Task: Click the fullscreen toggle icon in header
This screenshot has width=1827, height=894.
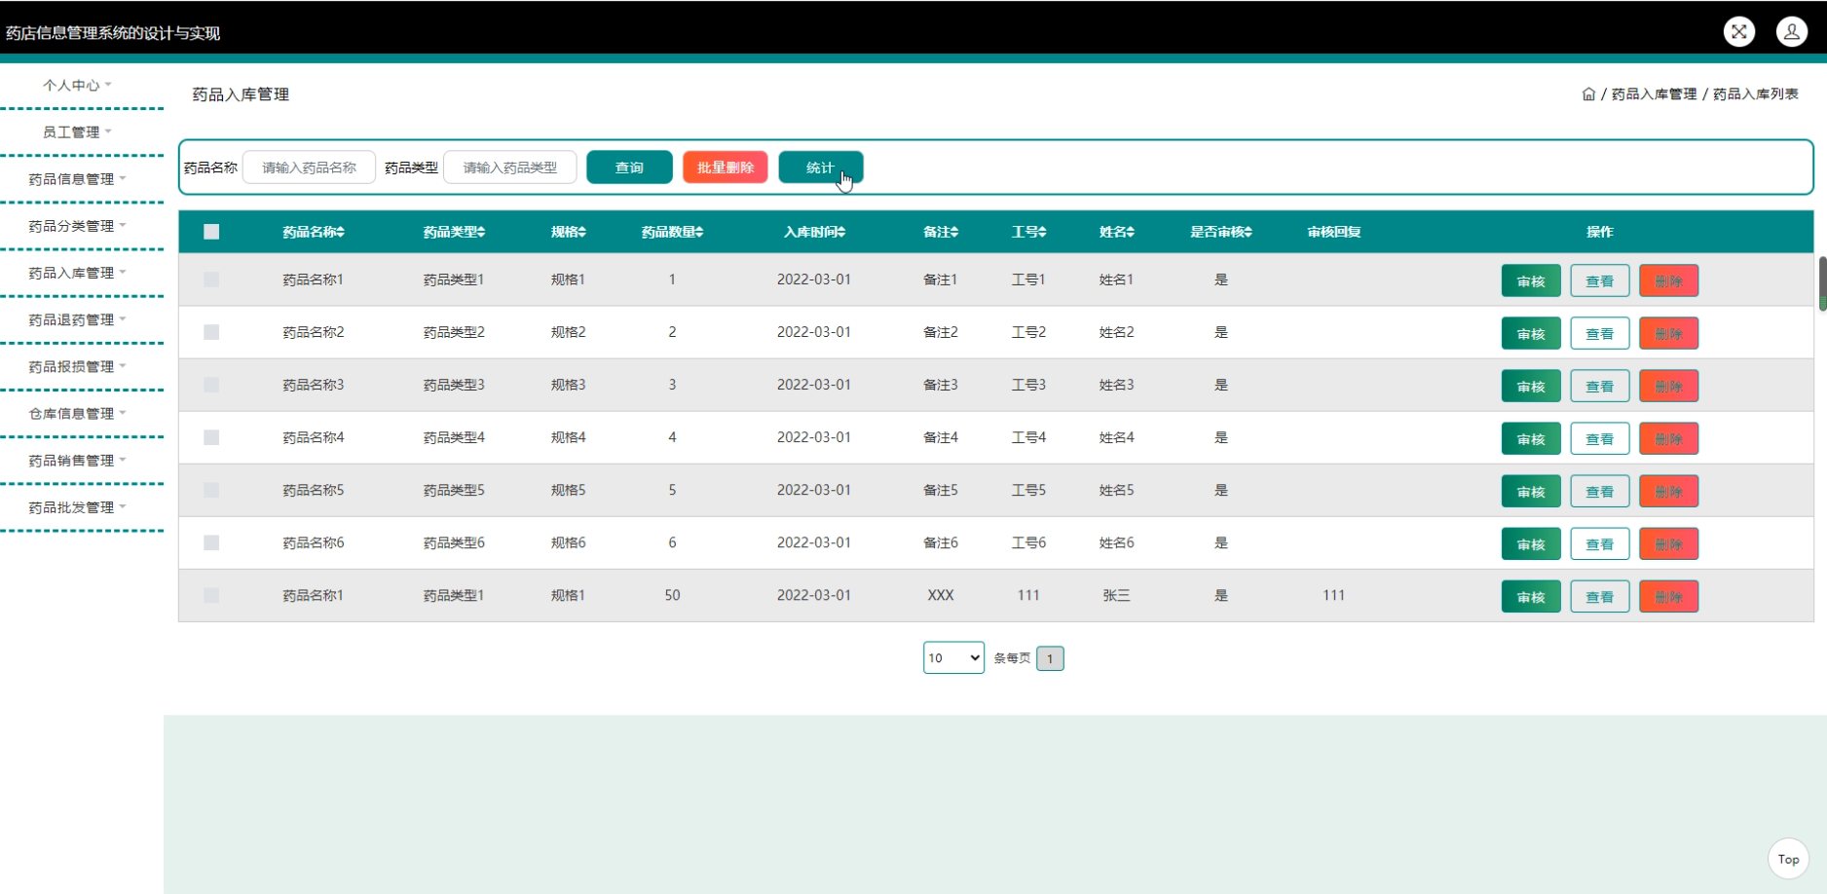Action: 1738,31
